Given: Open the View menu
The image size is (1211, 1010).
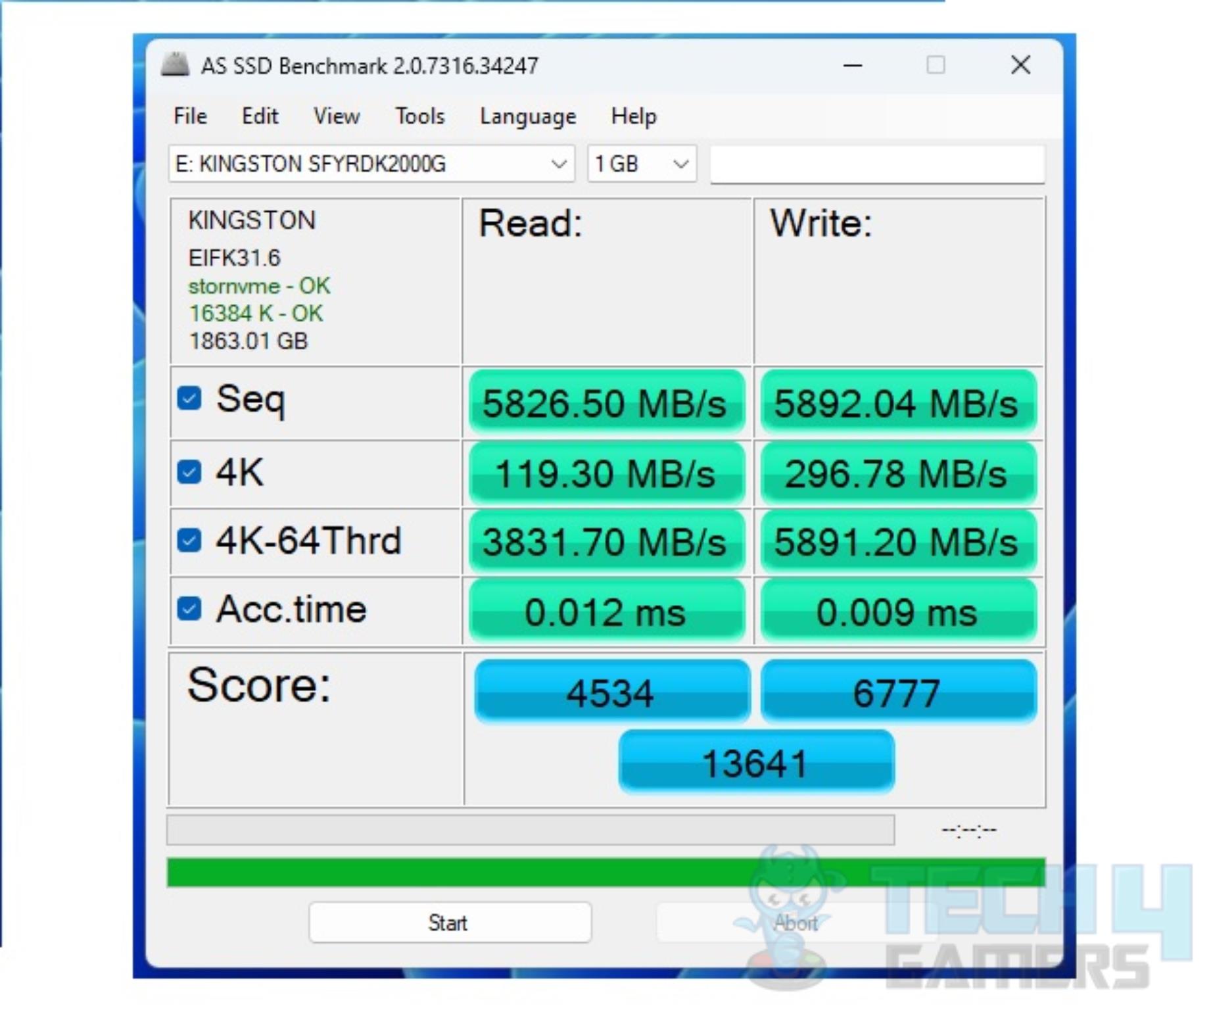Looking at the screenshot, I should point(337,116).
